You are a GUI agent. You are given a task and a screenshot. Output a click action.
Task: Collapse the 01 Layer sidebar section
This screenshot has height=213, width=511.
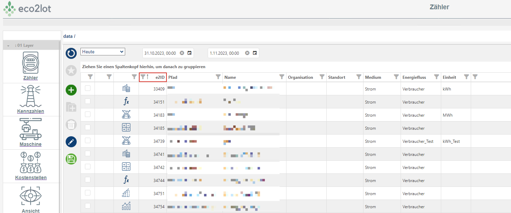click(x=8, y=45)
